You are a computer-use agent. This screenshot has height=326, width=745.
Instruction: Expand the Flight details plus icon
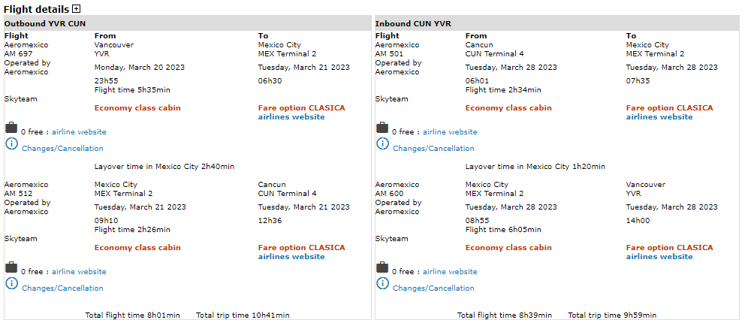[x=77, y=9]
